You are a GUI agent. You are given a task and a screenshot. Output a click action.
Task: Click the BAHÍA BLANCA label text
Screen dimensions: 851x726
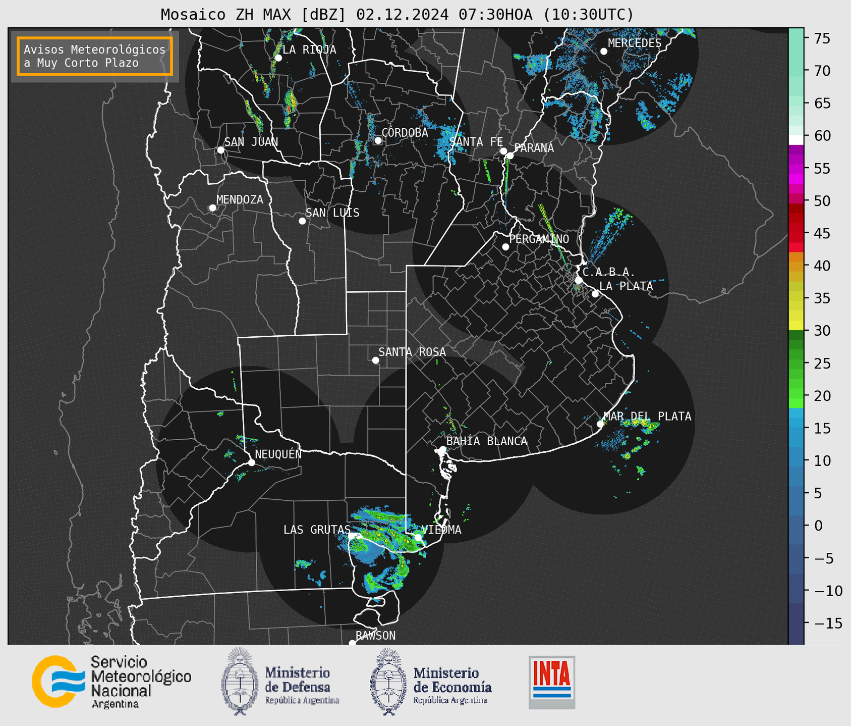click(487, 441)
